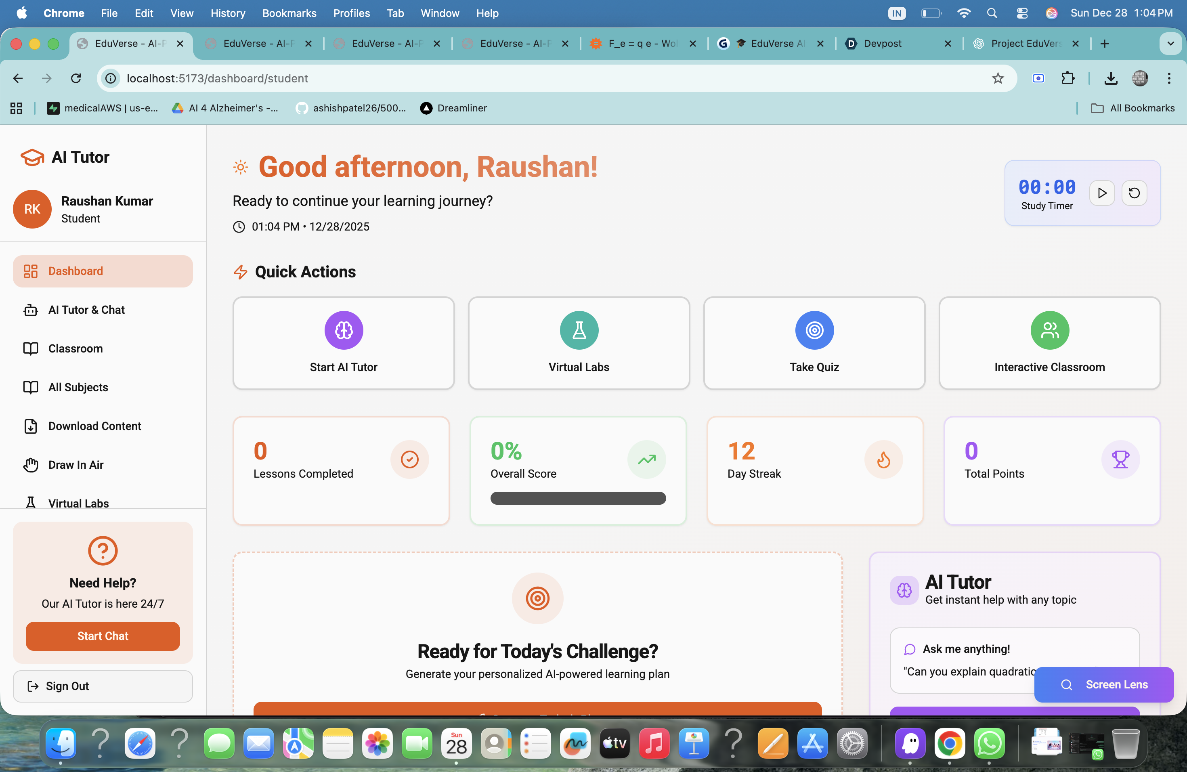This screenshot has width=1187, height=772.
Task: Click the Take Quiz target icon
Action: point(814,330)
